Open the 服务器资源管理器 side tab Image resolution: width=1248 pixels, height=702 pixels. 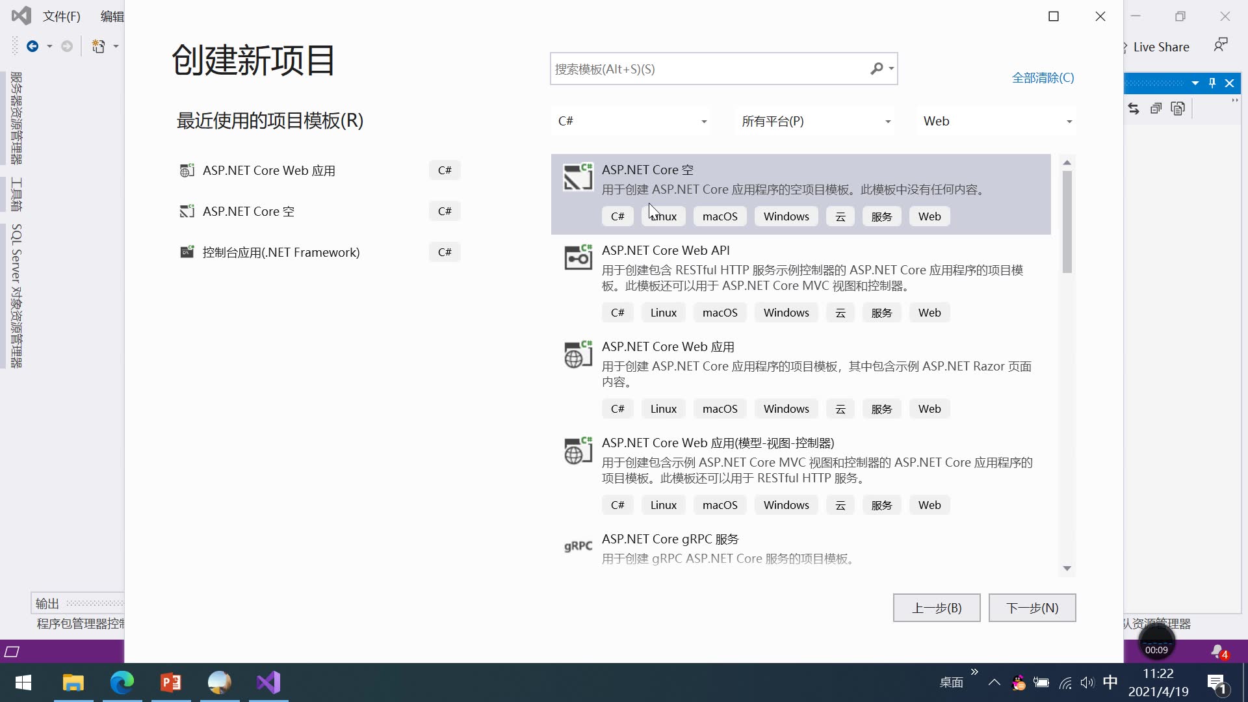click(x=16, y=118)
